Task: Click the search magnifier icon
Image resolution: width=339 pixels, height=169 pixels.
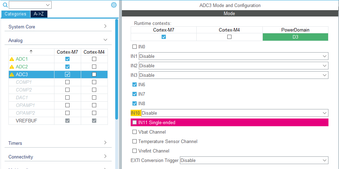Action: (x=5, y=5)
